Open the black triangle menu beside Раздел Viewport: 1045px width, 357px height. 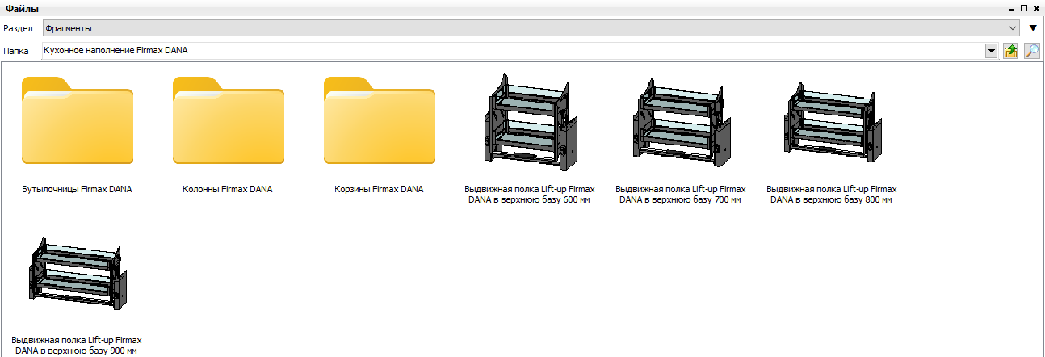pyautogui.click(x=1033, y=28)
